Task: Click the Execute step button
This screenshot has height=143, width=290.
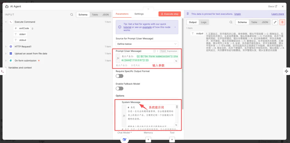Action: click(x=170, y=14)
